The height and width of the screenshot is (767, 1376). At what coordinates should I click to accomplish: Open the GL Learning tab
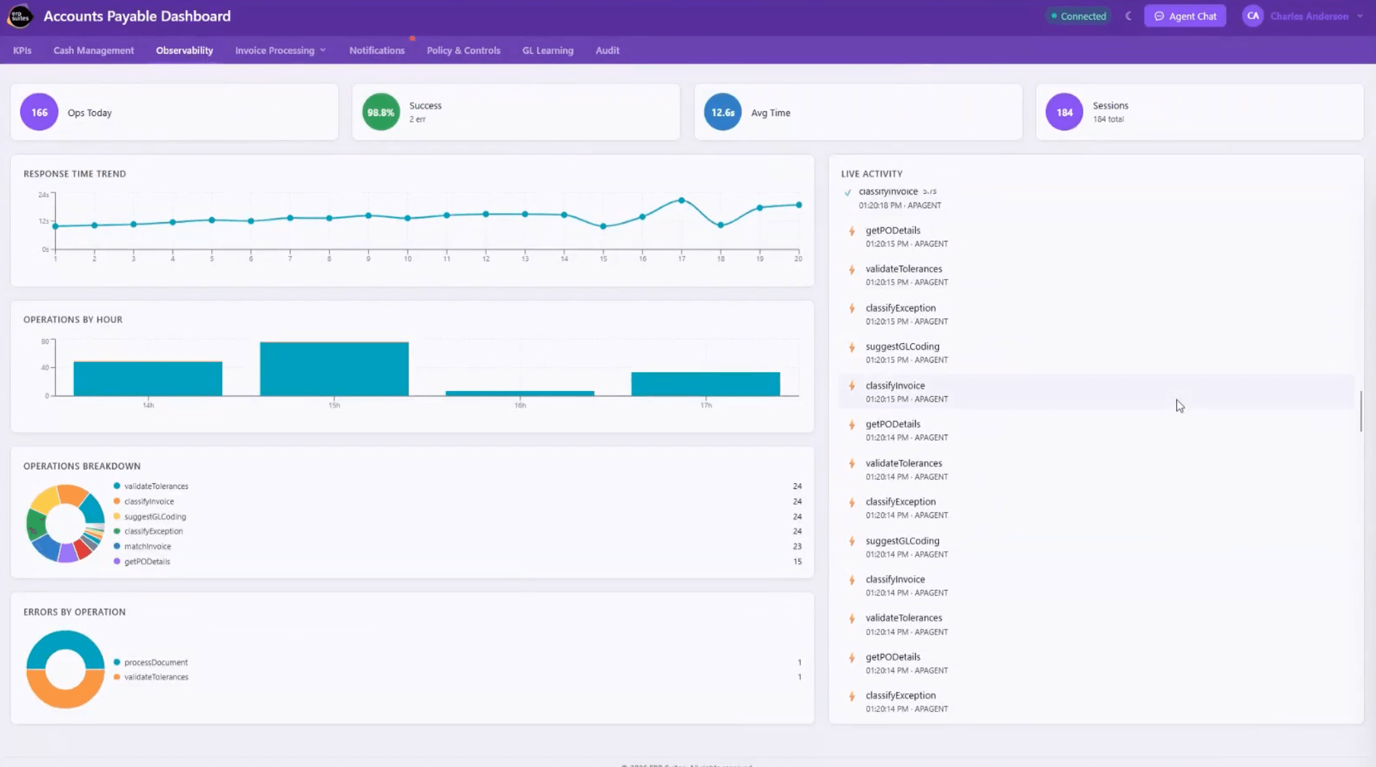click(547, 50)
